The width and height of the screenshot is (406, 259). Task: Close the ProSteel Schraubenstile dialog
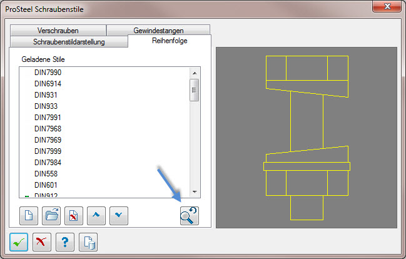387,6
